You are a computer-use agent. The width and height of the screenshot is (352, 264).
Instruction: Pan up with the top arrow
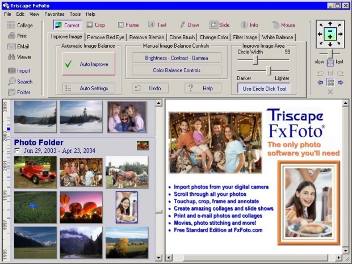coord(330,23)
